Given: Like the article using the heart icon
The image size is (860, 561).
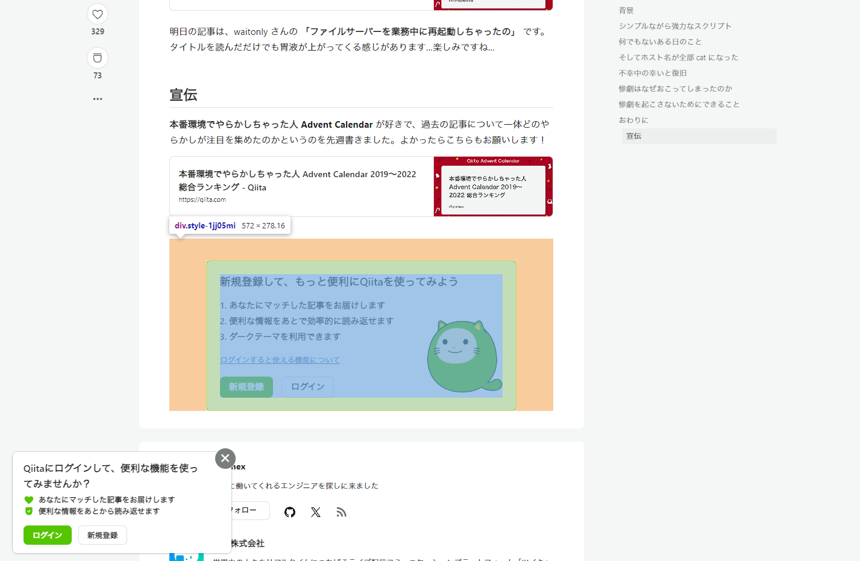Looking at the screenshot, I should (x=97, y=13).
